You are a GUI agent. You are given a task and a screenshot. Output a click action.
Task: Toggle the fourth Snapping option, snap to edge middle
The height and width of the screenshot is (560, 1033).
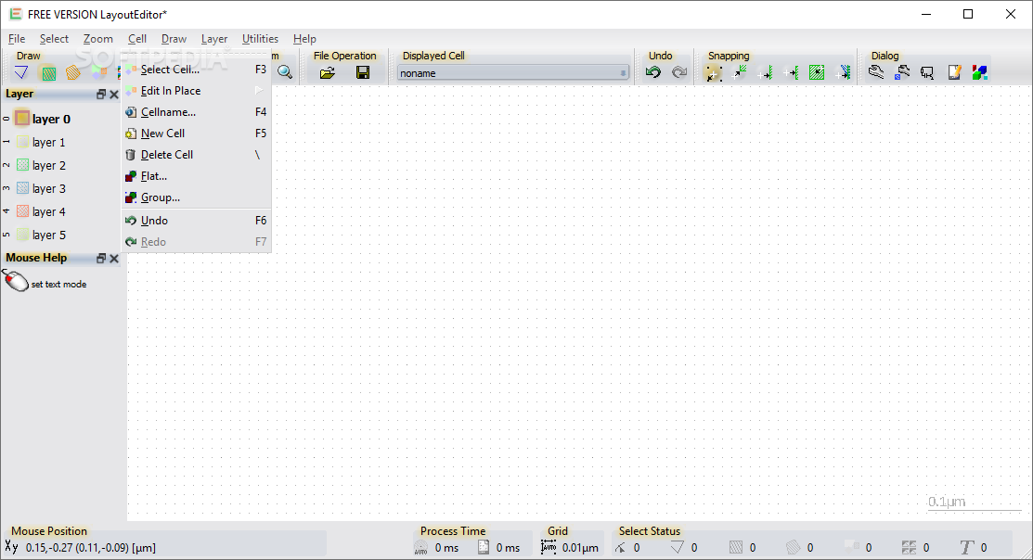pyautogui.click(x=791, y=72)
